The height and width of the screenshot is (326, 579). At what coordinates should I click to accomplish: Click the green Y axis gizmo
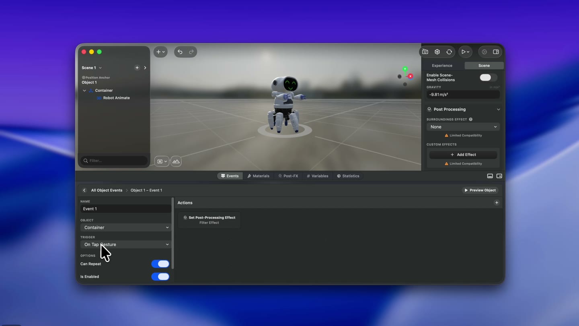coord(405,69)
